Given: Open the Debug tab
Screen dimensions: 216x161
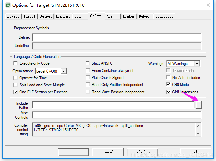Looking at the screenshot, I should (x=145, y=16).
